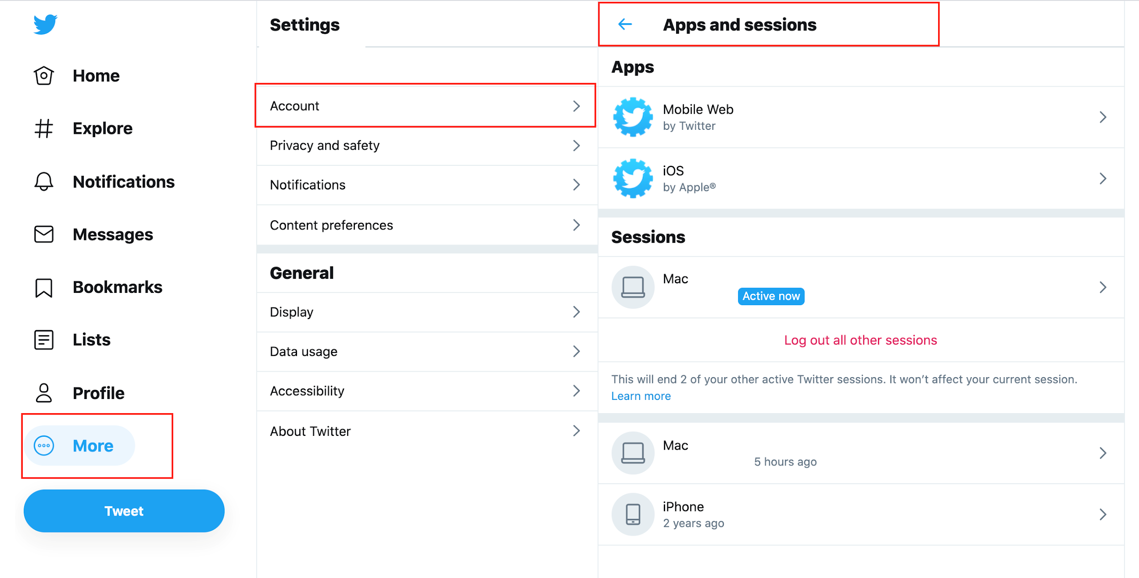The height and width of the screenshot is (578, 1139).
Task: Follow the Learn more link
Action: (641, 396)
